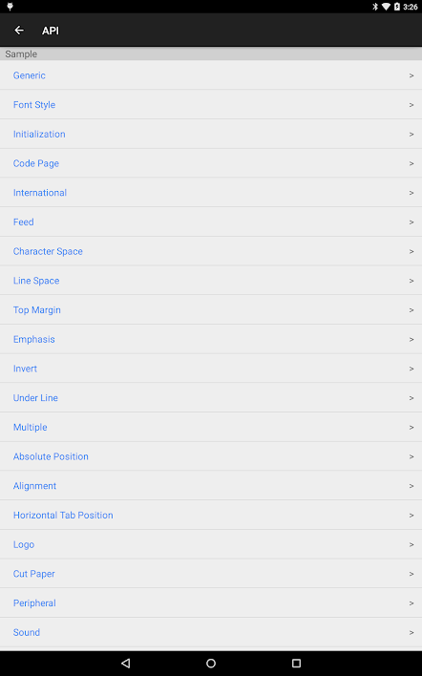Open the Peripheral sample entry
Screen dimensions: 422x676
click(x=211, y=603)
